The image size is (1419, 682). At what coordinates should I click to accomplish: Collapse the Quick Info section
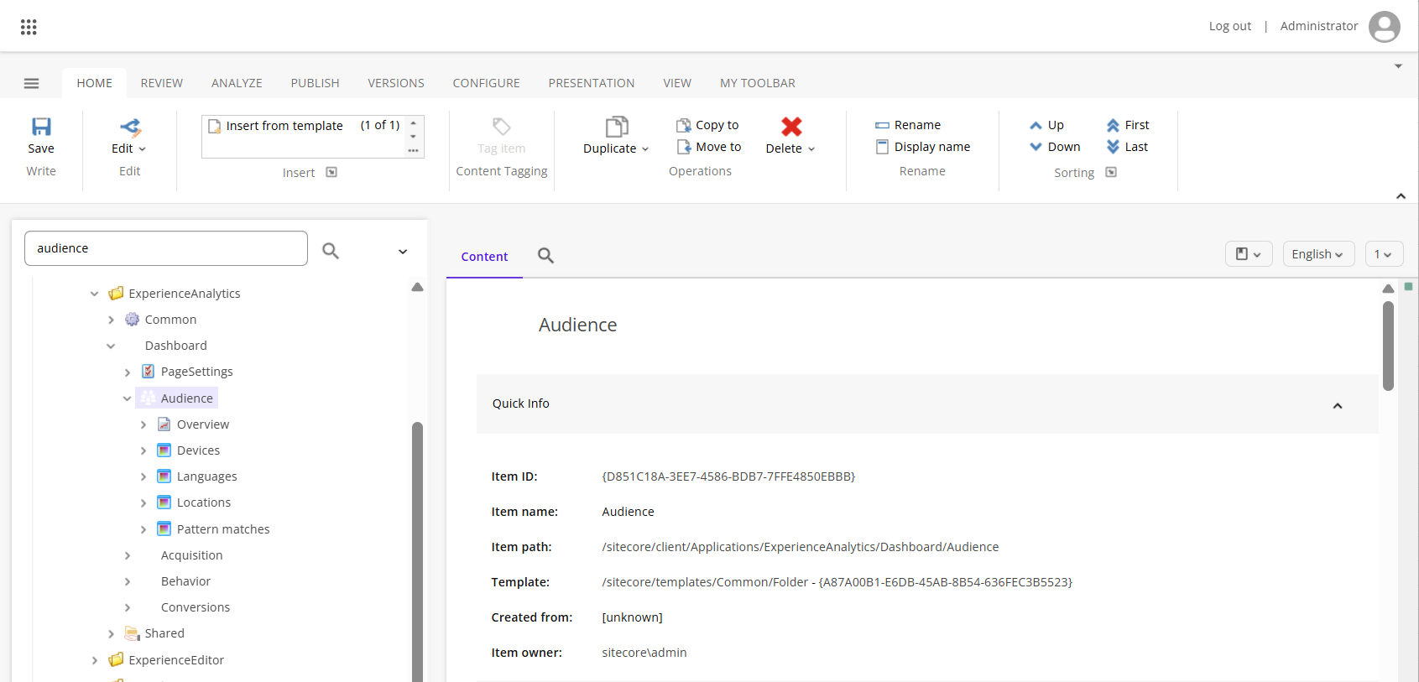1338,406
